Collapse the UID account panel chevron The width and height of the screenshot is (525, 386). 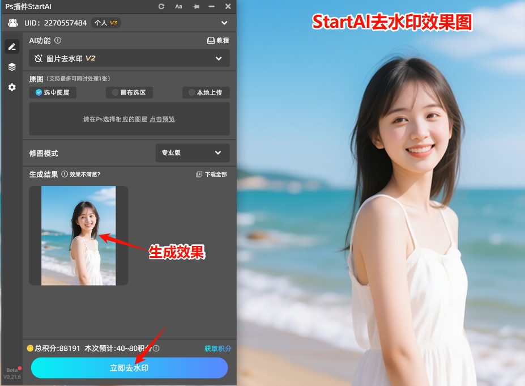224,23
